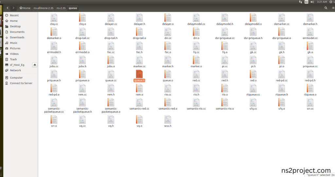The width and height of the screenshot is (335, 177).
Task: Open Pictures in the sidebar
Action: pyautogui.click(x=15, y=48)
